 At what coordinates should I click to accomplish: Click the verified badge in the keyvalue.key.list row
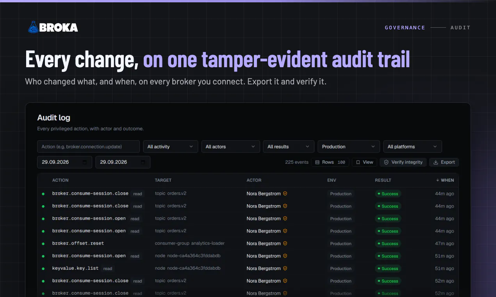pos(285,268)
